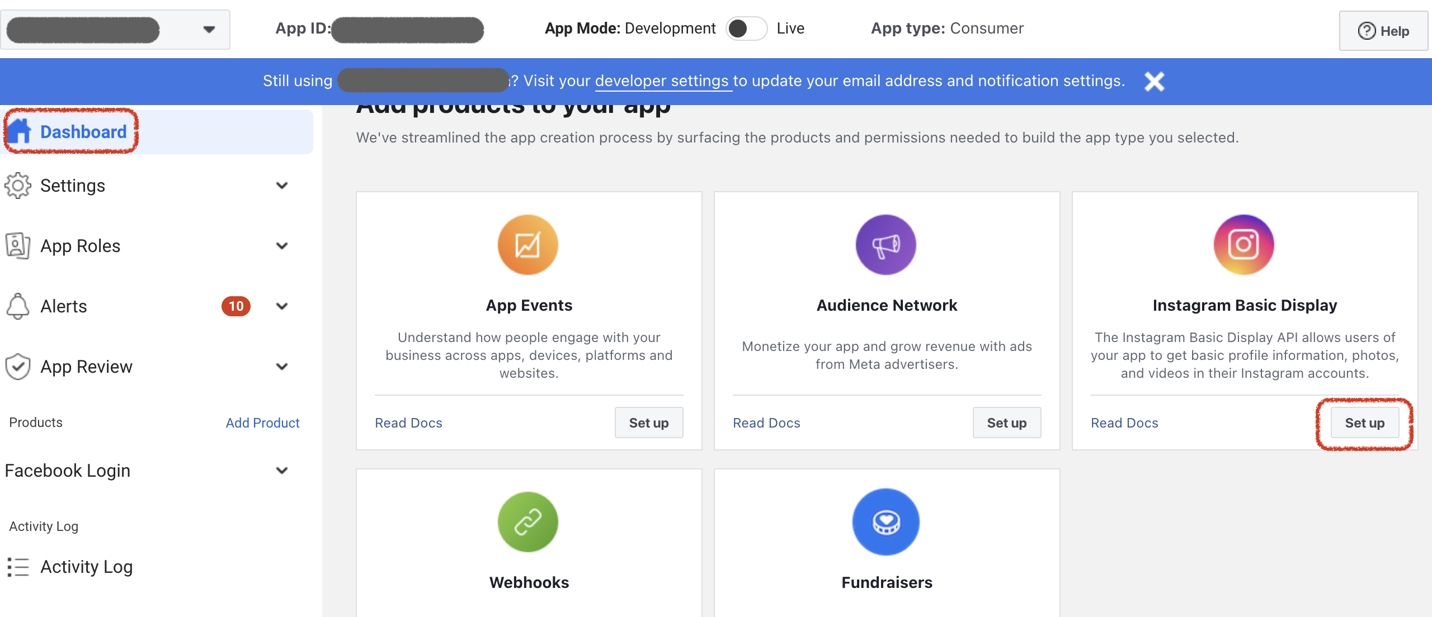Click the App Review shield icon
1432x617 pixels.
tap(18, 367)
